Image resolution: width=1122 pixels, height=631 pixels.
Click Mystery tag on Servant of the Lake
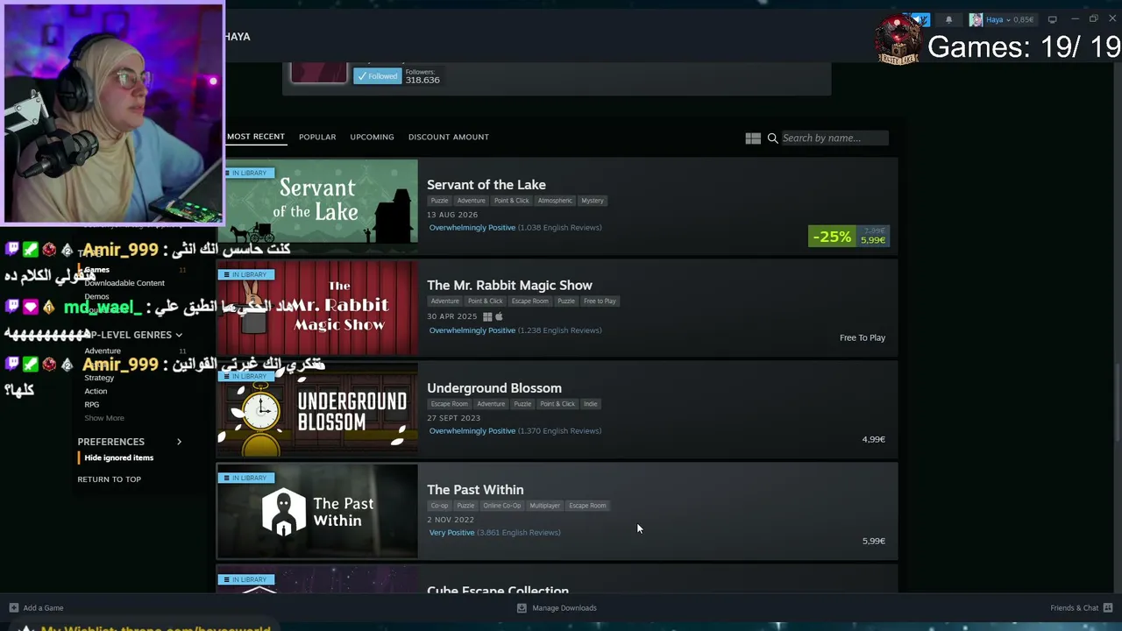point(593,201)
